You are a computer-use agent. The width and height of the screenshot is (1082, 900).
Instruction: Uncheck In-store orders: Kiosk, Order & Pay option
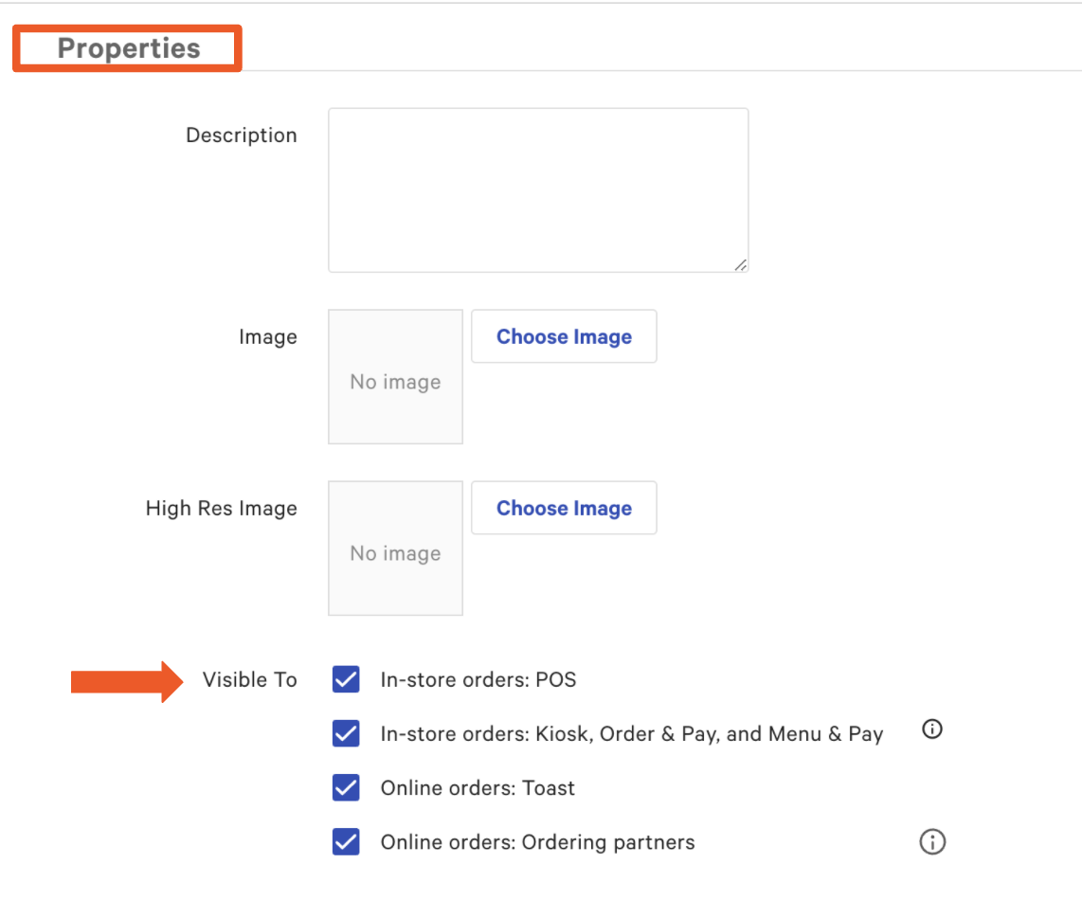tap(346, 733)
